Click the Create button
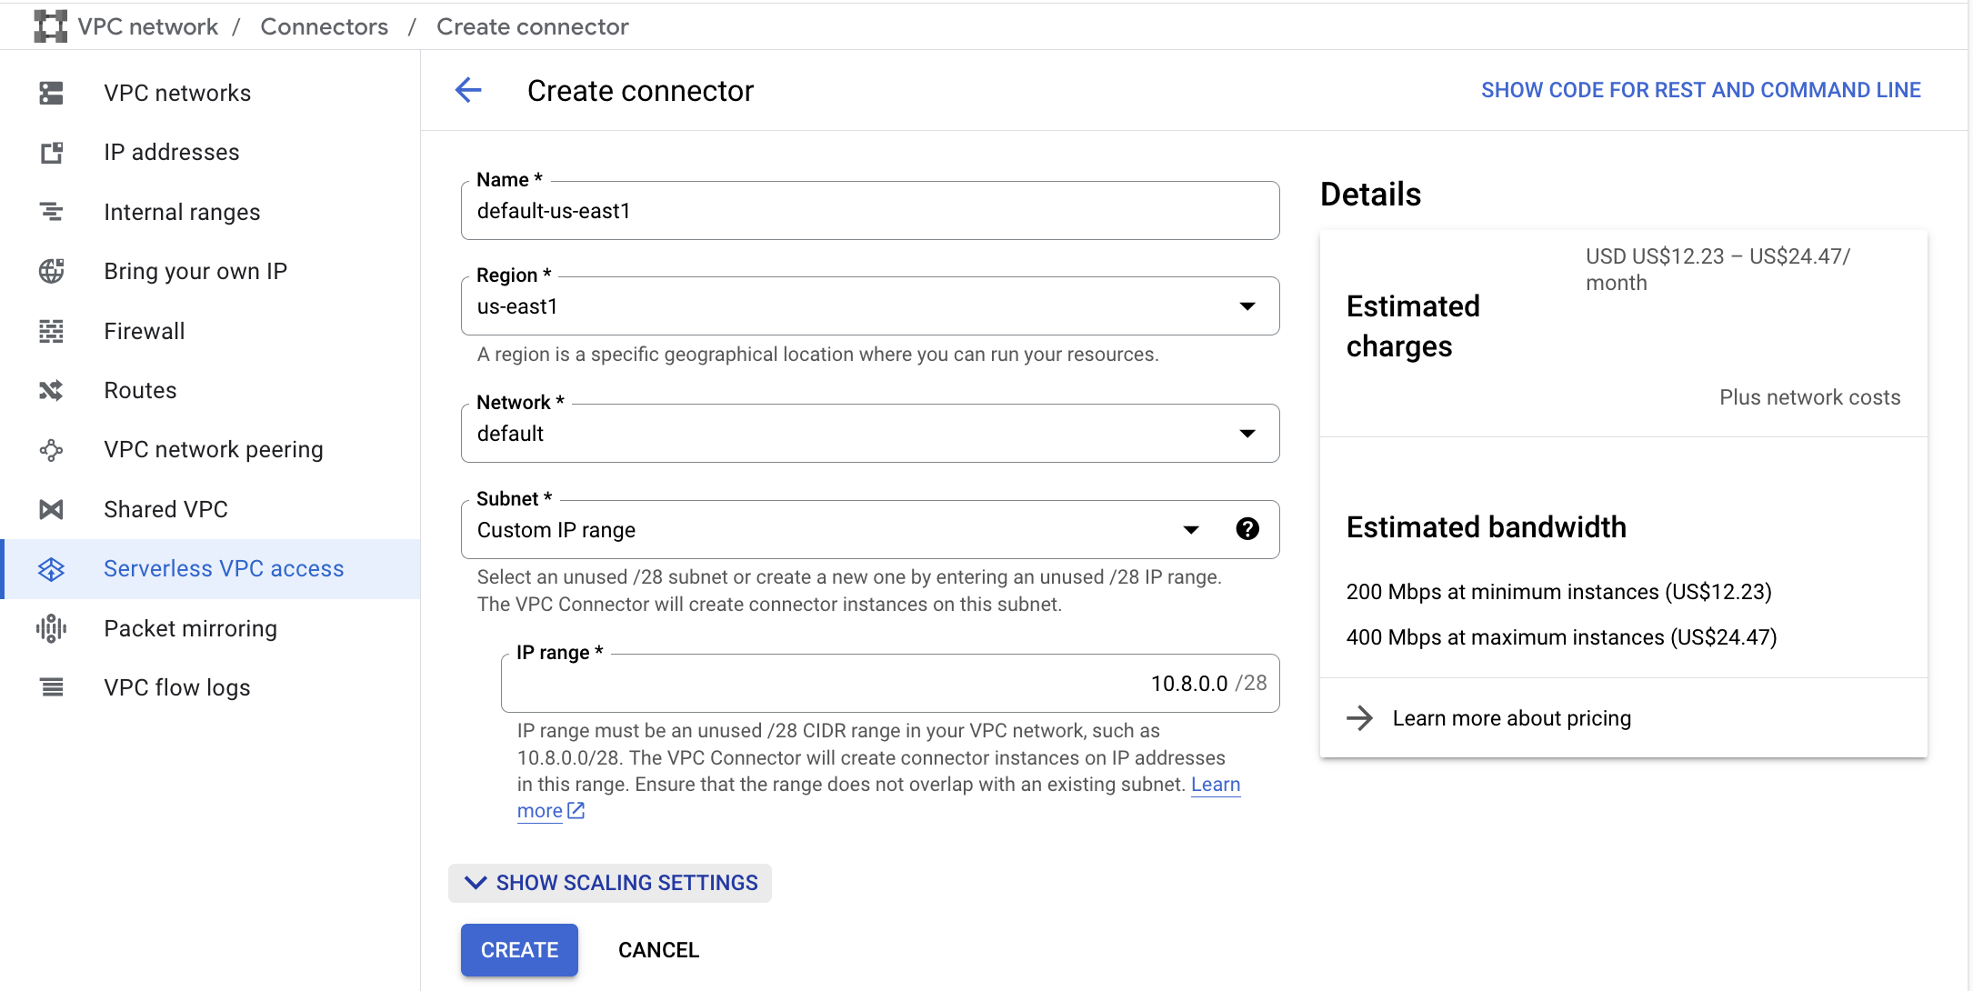Image resolution: width=1973 pixels, height=991 pixels. 519,950
